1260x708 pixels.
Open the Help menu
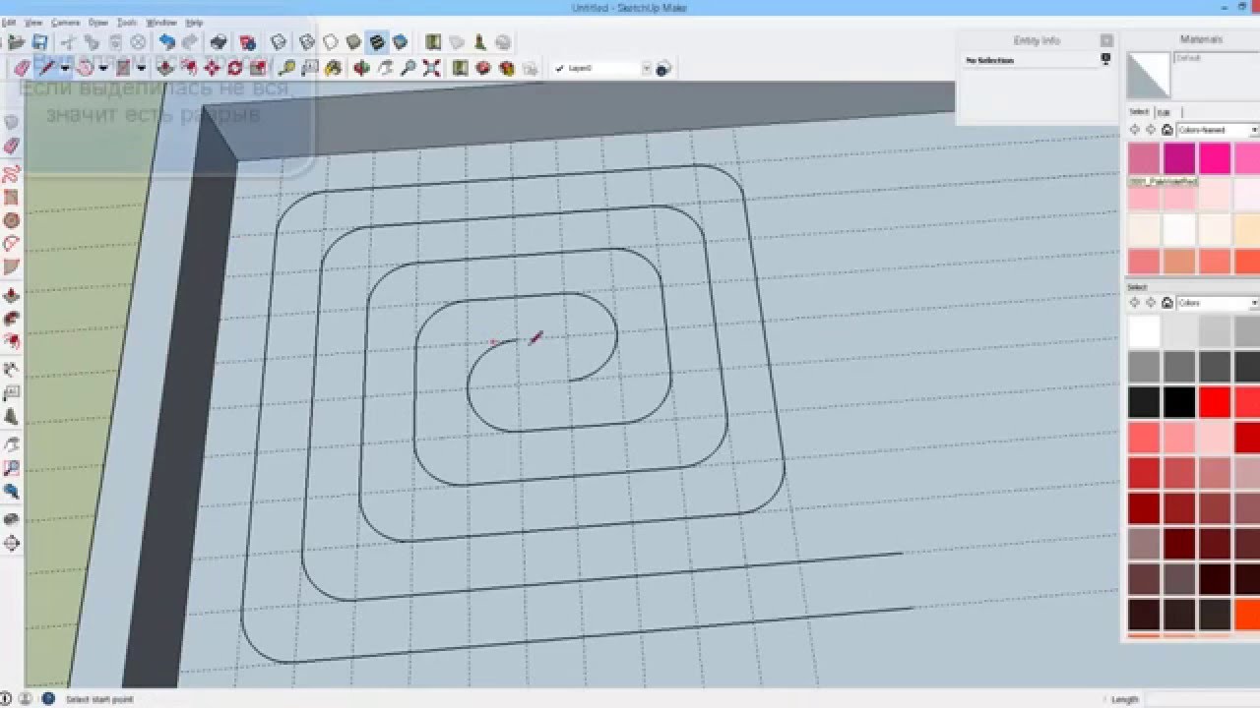(x=194, y=22)
